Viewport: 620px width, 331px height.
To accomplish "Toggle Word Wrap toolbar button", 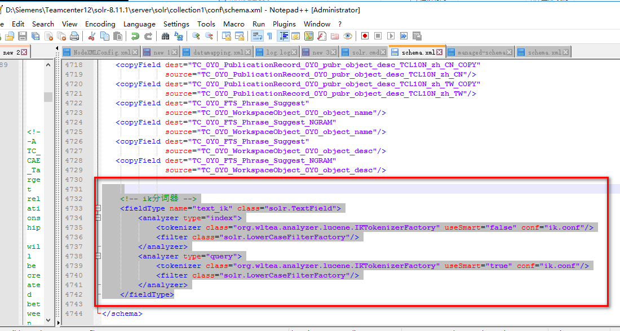I will [x=257, y=37].
